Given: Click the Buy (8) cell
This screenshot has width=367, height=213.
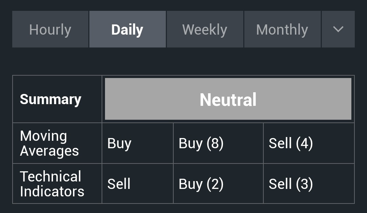Looking at the screenshot, I should point(219,143).
